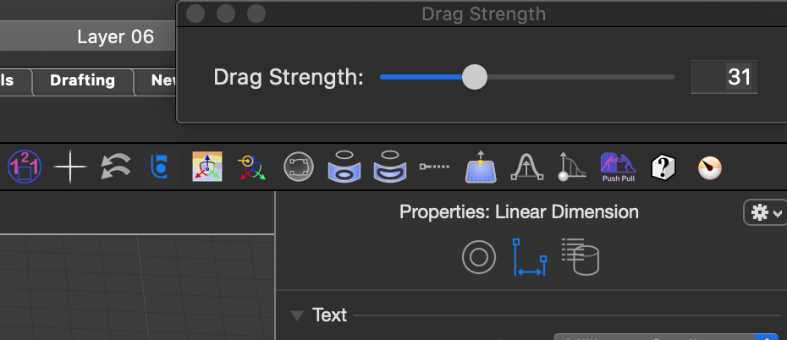
Task: Collapse the Text section triangle
Action: click(297, 315)
